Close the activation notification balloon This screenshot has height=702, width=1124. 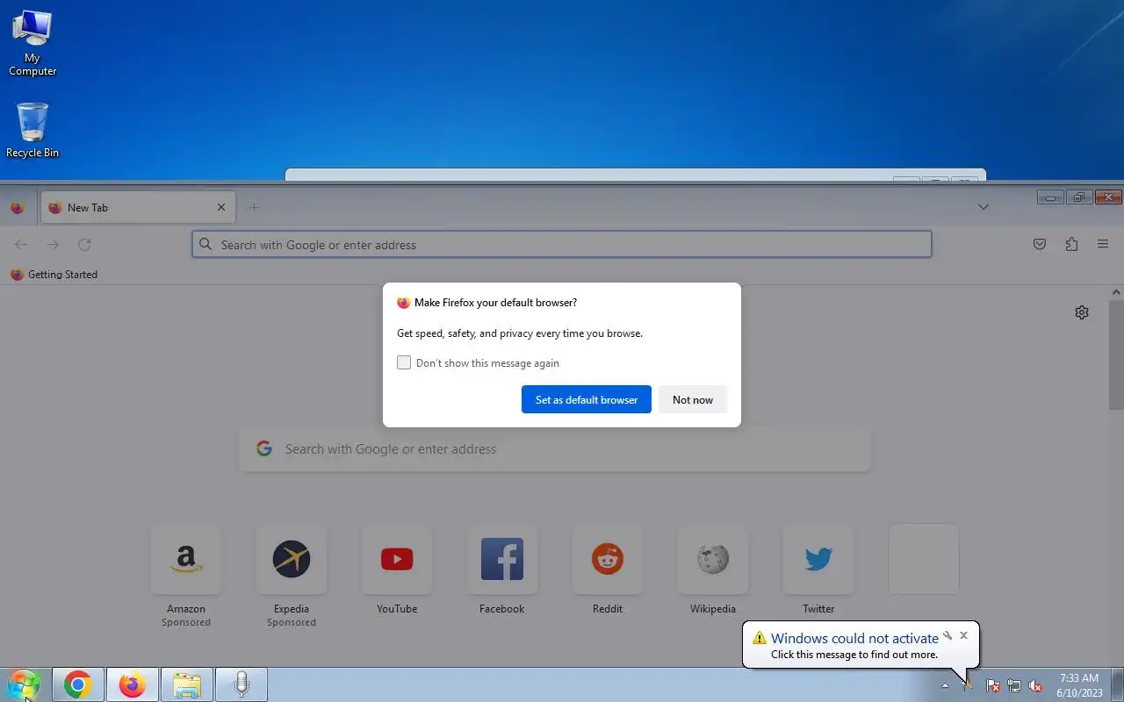963,635
